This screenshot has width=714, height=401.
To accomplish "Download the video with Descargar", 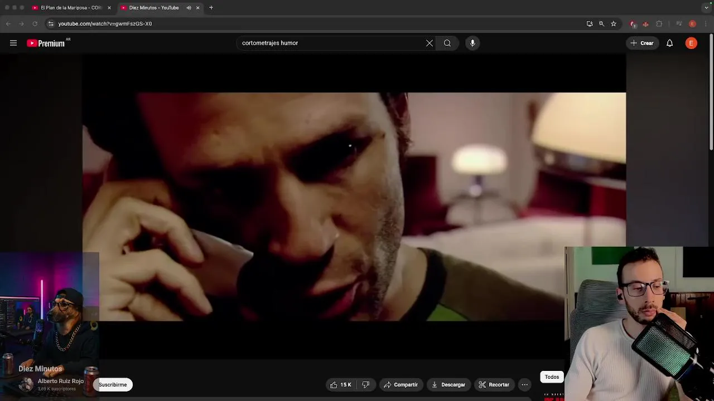I will click(x=448, y=384).
